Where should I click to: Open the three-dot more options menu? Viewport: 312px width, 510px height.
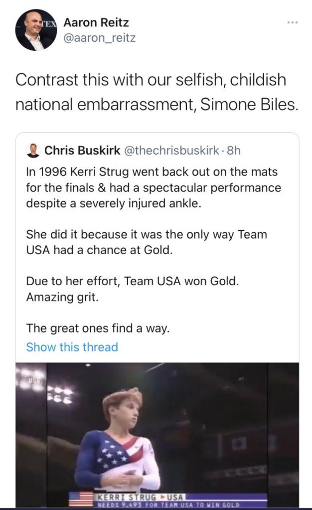pos(292,23)
